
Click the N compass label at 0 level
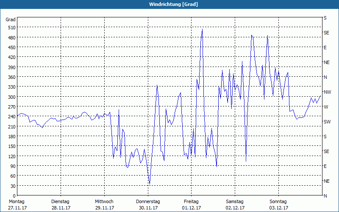coord(325,196)
